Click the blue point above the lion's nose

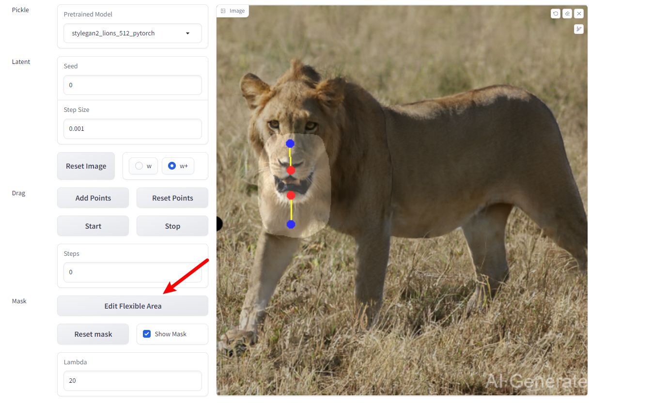[290, 143]
